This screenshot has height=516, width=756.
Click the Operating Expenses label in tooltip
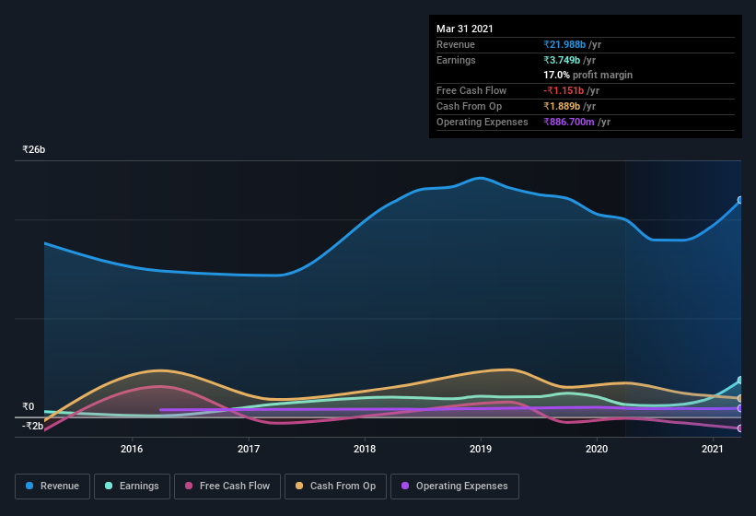tap(483, 122)
